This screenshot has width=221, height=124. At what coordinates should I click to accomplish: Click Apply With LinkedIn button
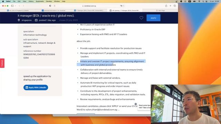pyautogui.click(x=36, y=87)
